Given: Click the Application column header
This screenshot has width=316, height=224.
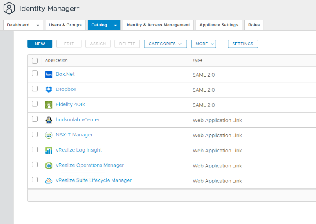Looking at the screenshot, I should [x=56, y=60].
